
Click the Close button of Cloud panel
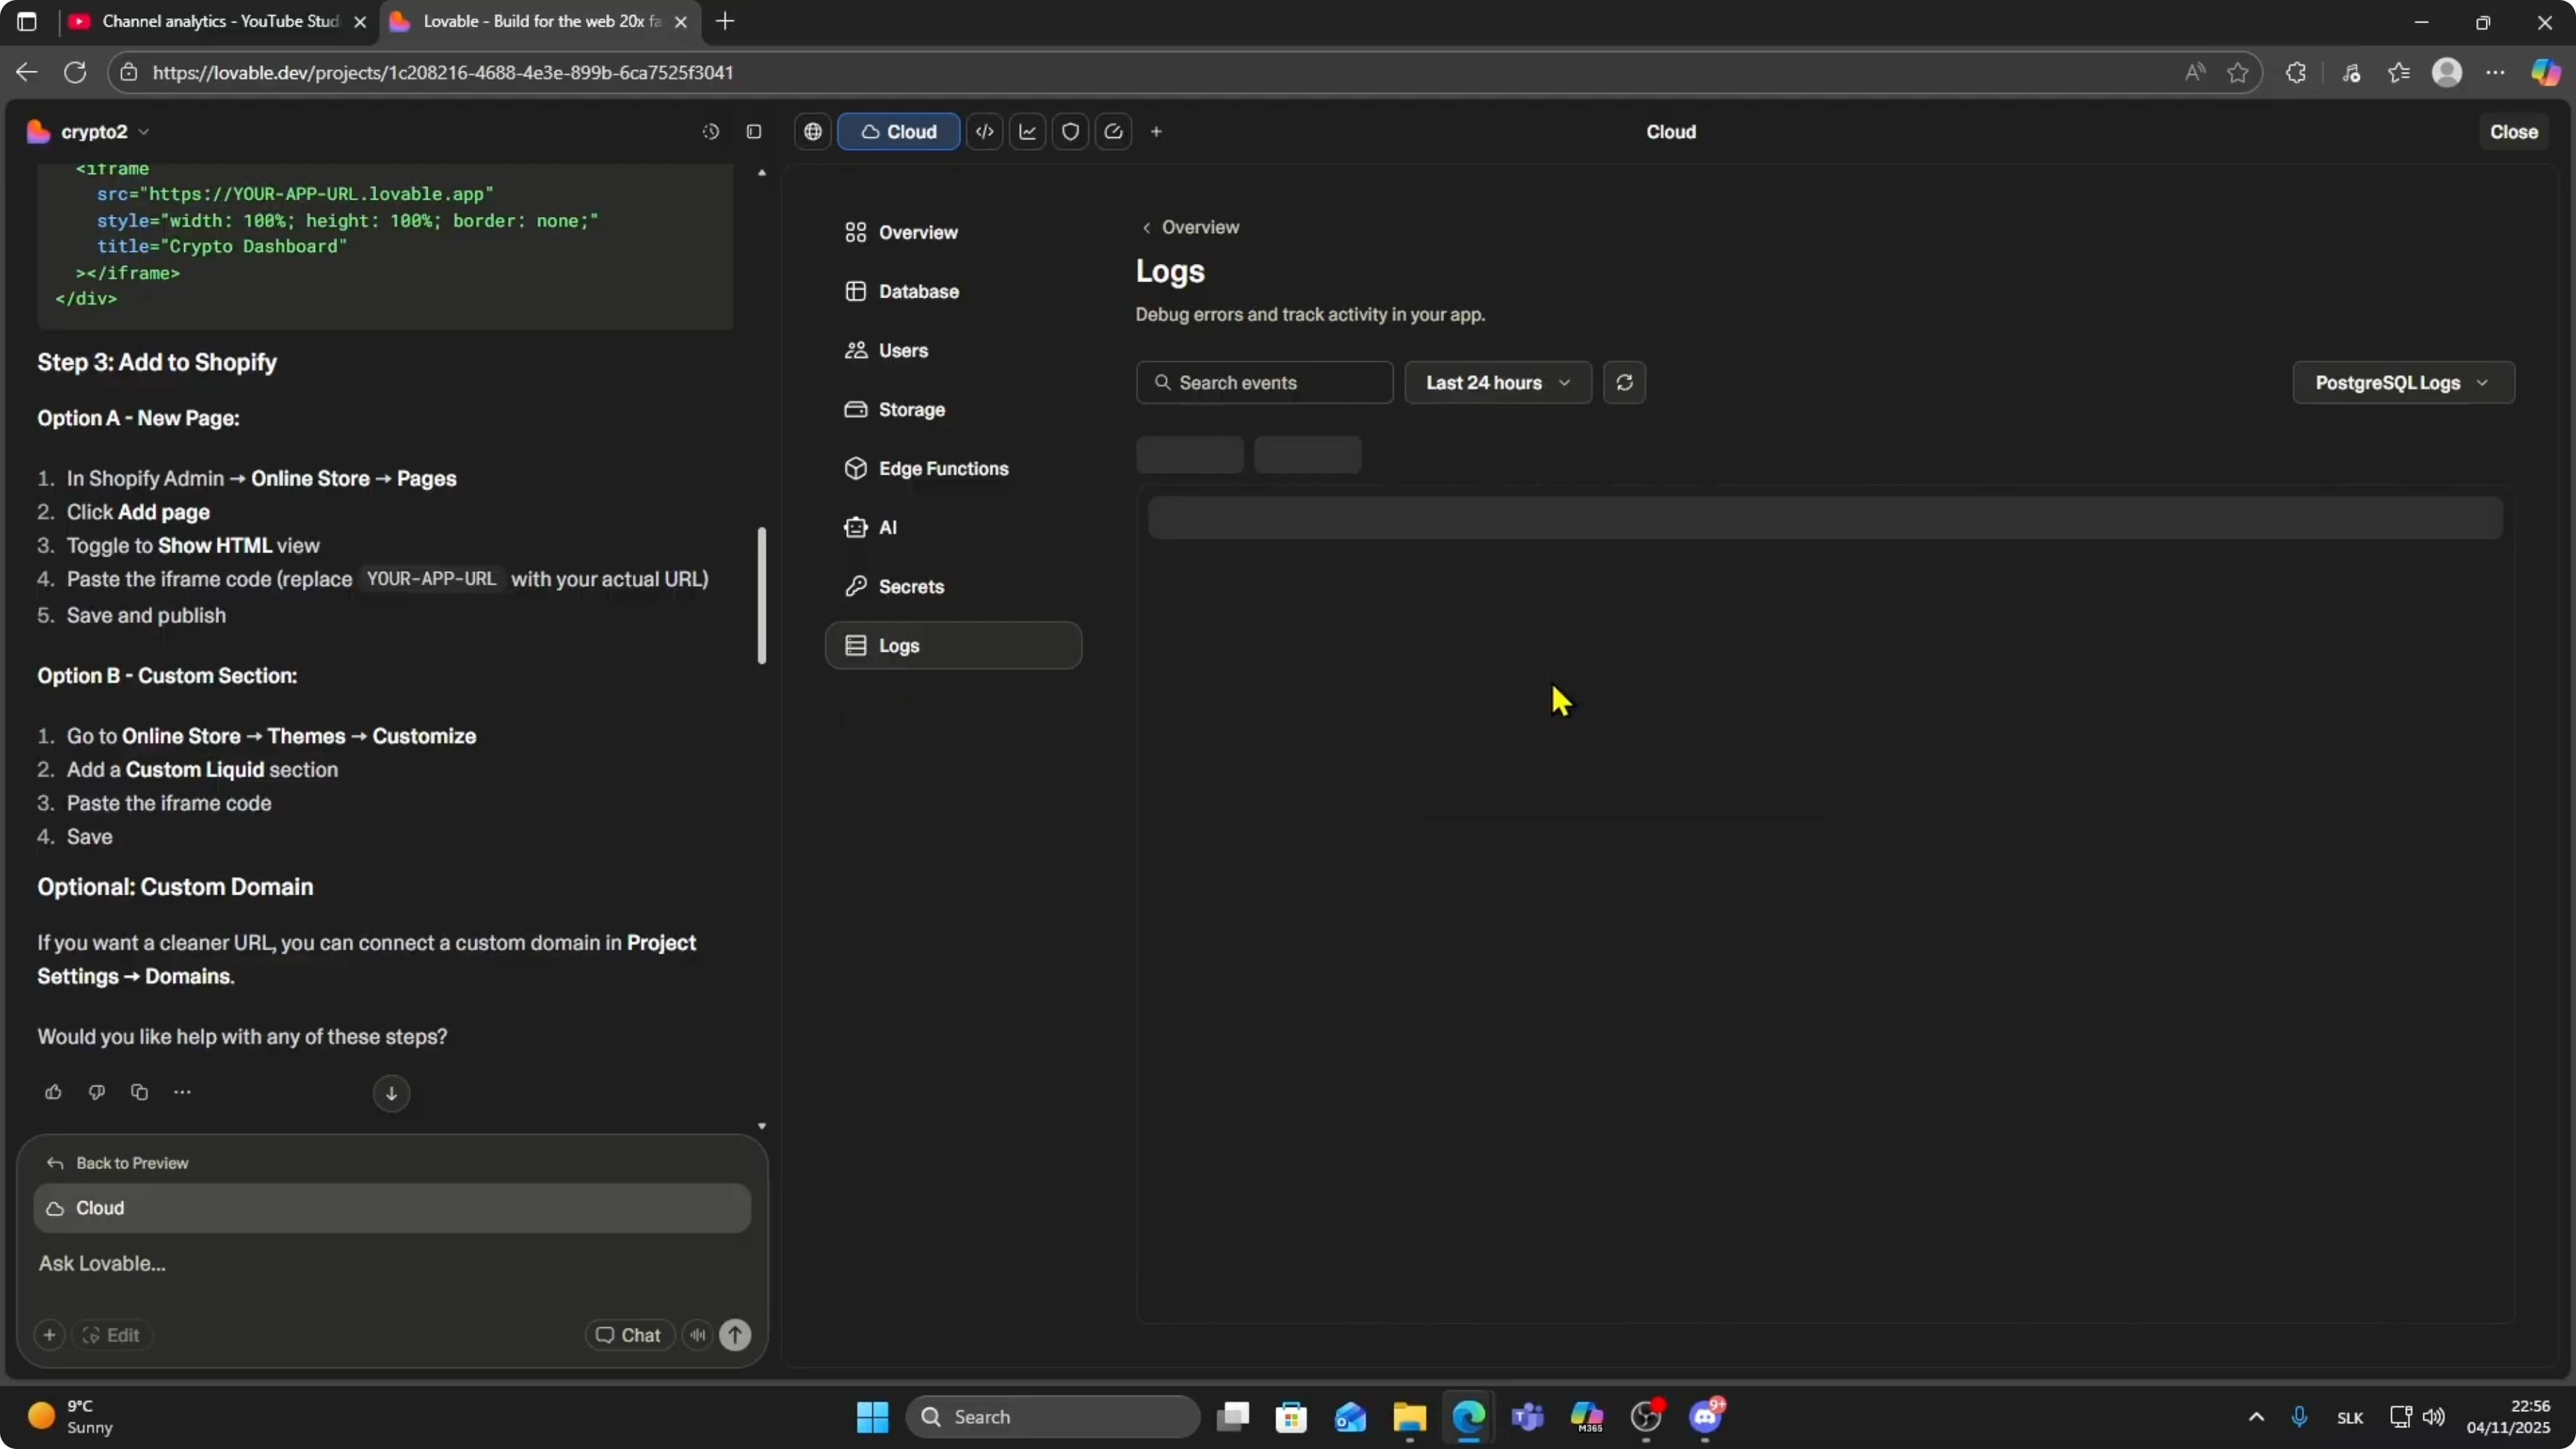(2513, 131)
